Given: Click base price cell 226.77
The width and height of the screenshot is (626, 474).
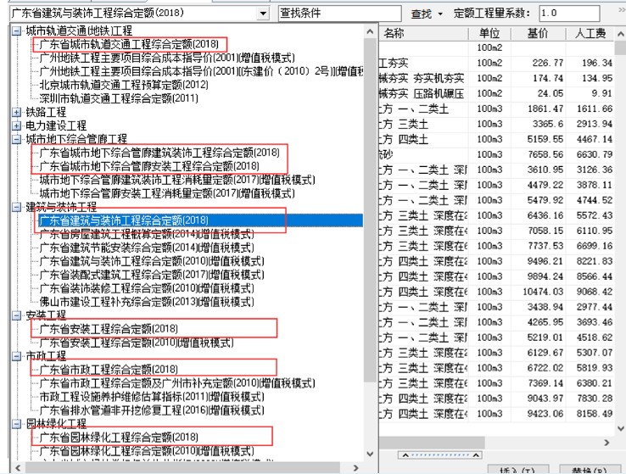Looking at the screenshot, I should (x=538, y=63).
